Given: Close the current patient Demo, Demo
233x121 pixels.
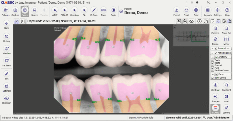Looking at the screenshot, I should click(x=121, y=11).
